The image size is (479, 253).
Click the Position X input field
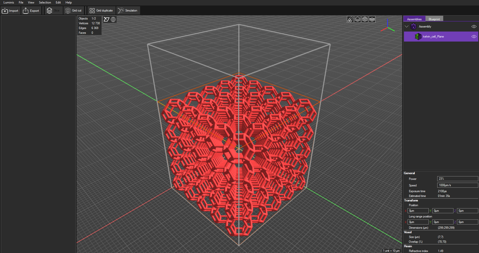(418, 211)
